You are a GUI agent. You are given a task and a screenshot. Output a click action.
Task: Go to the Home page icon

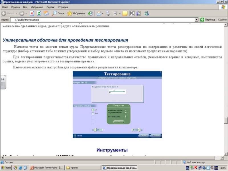click(46, 13)
